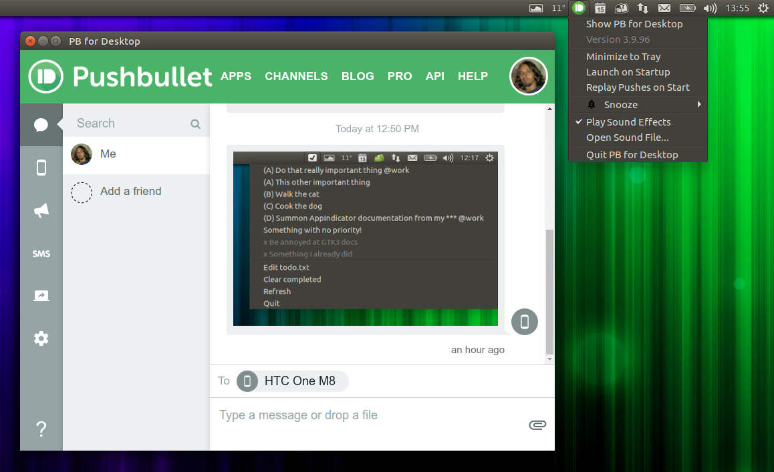Click the paperclip attach file icon
Image resolution: width=774 pixels, height=472 pixels.
pyautogui.click(x=537, y=425)
